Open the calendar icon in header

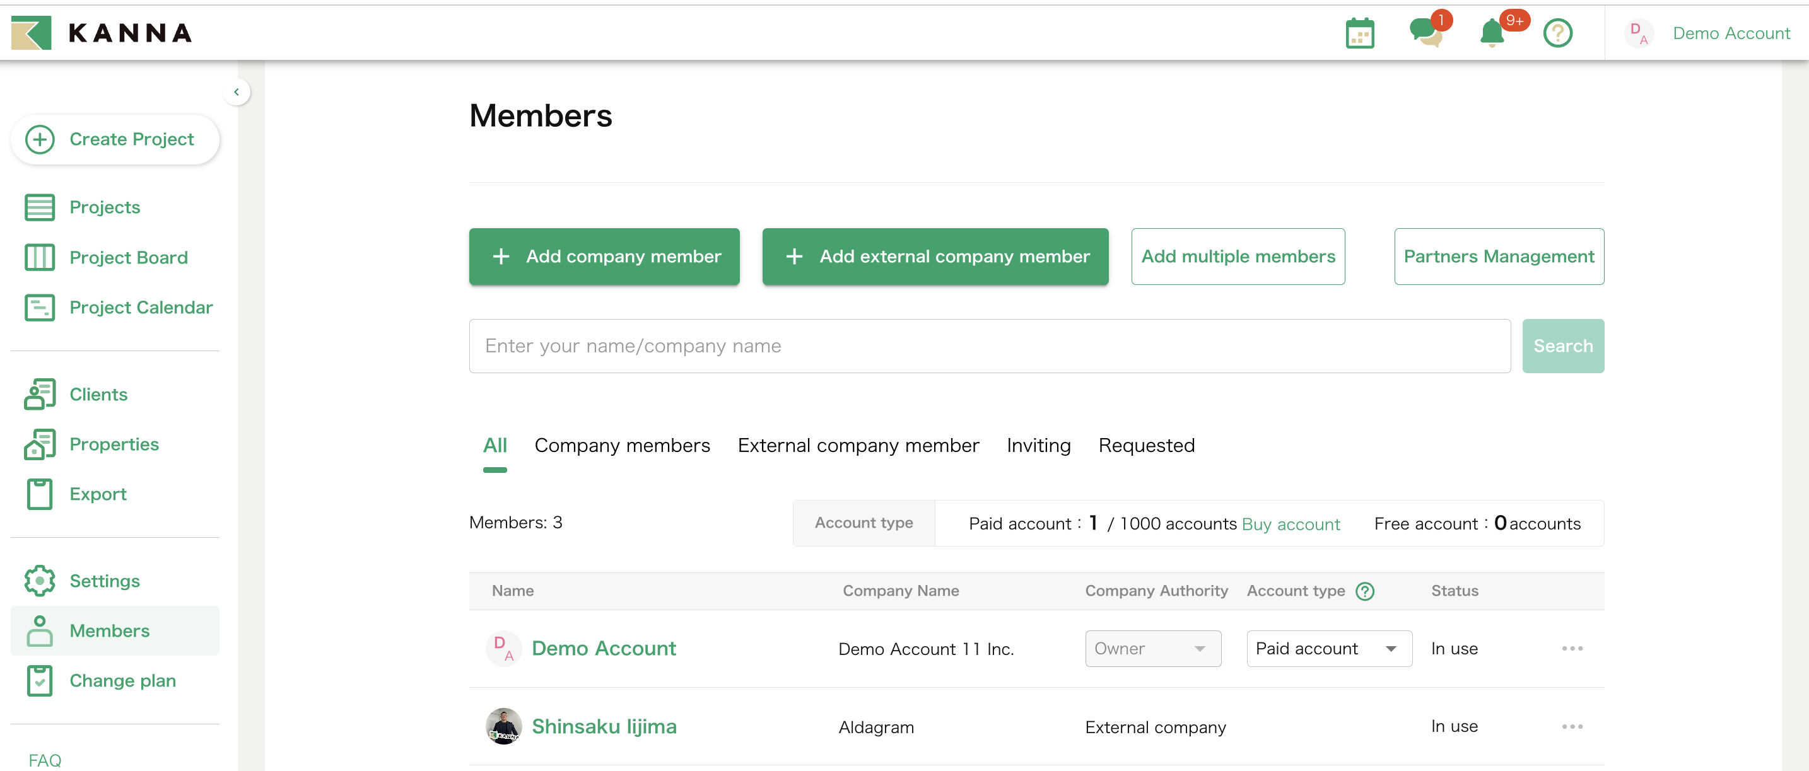point(1359,33)
